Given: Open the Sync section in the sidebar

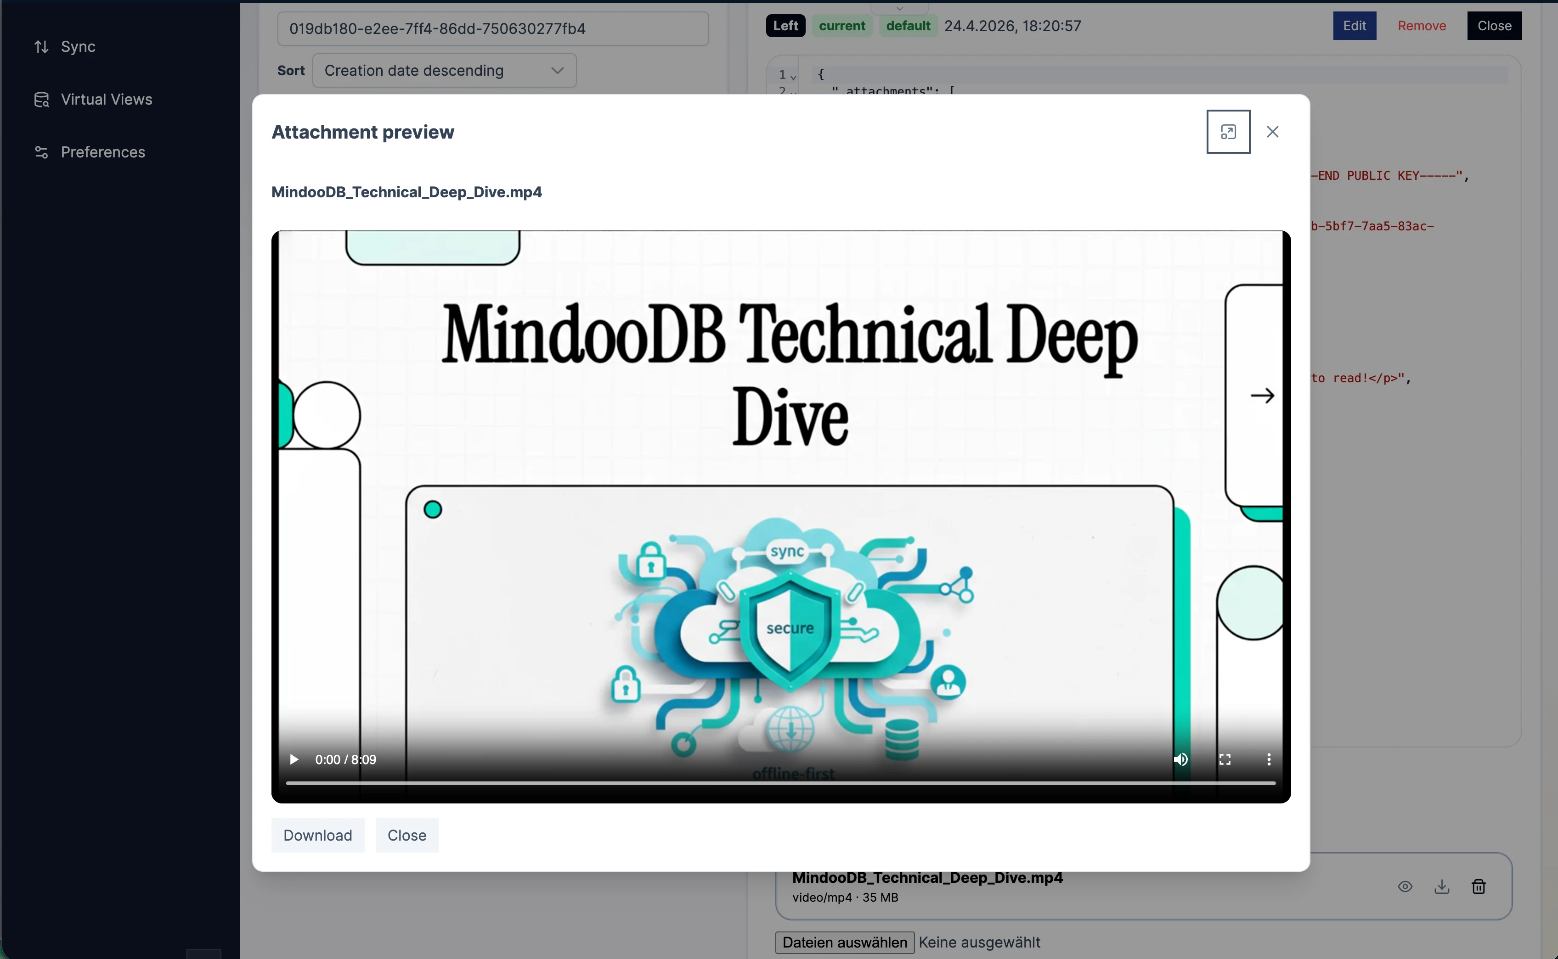Looking at the screenshot, I should (78, 47).
